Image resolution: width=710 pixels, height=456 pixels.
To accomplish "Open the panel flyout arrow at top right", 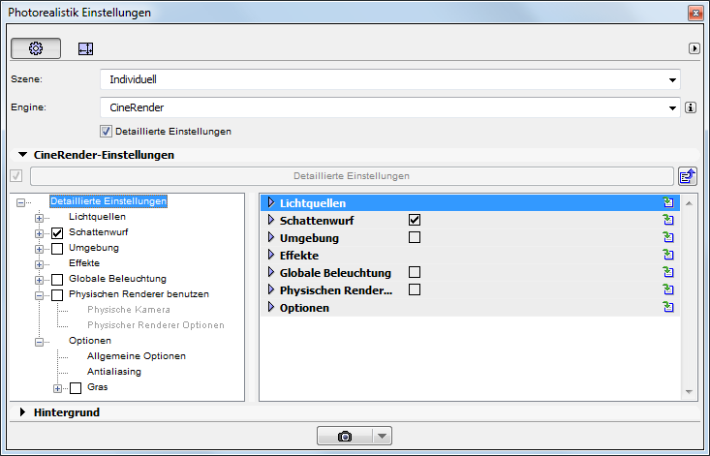I will click(x=694, y=48).
